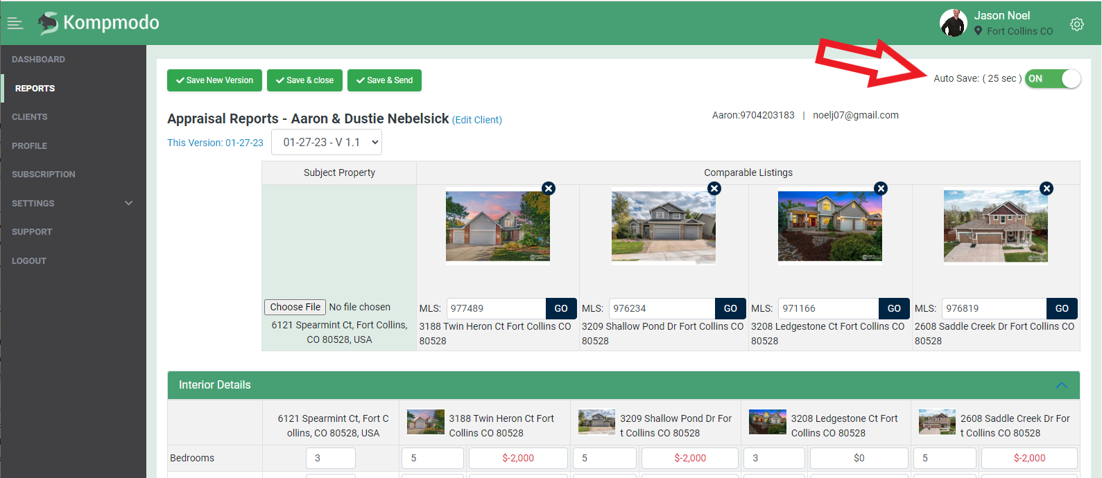Click the Kompmodo logo

(x=98, y=23)
